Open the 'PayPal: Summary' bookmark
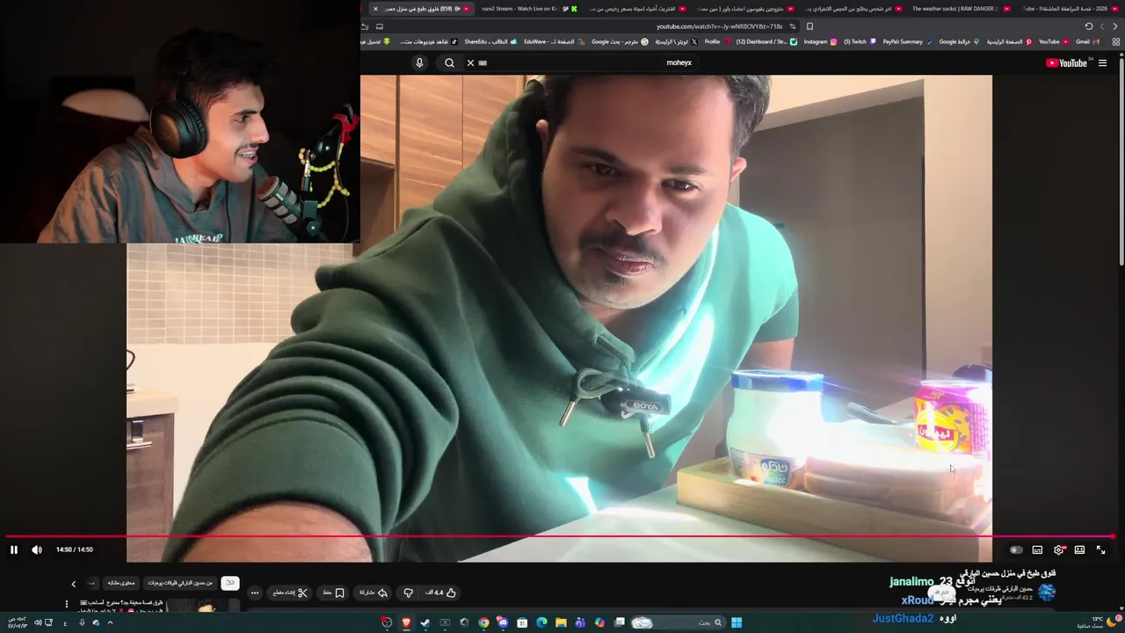Image resolution: width=1125 pixels, height=633 pixels. [x=907, y=41]
